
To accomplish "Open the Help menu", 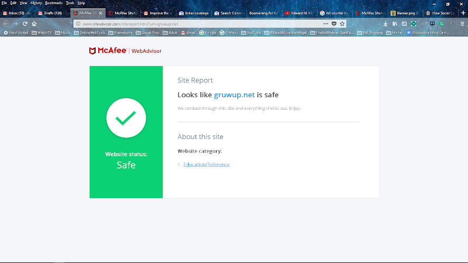I will coord(81,3).
